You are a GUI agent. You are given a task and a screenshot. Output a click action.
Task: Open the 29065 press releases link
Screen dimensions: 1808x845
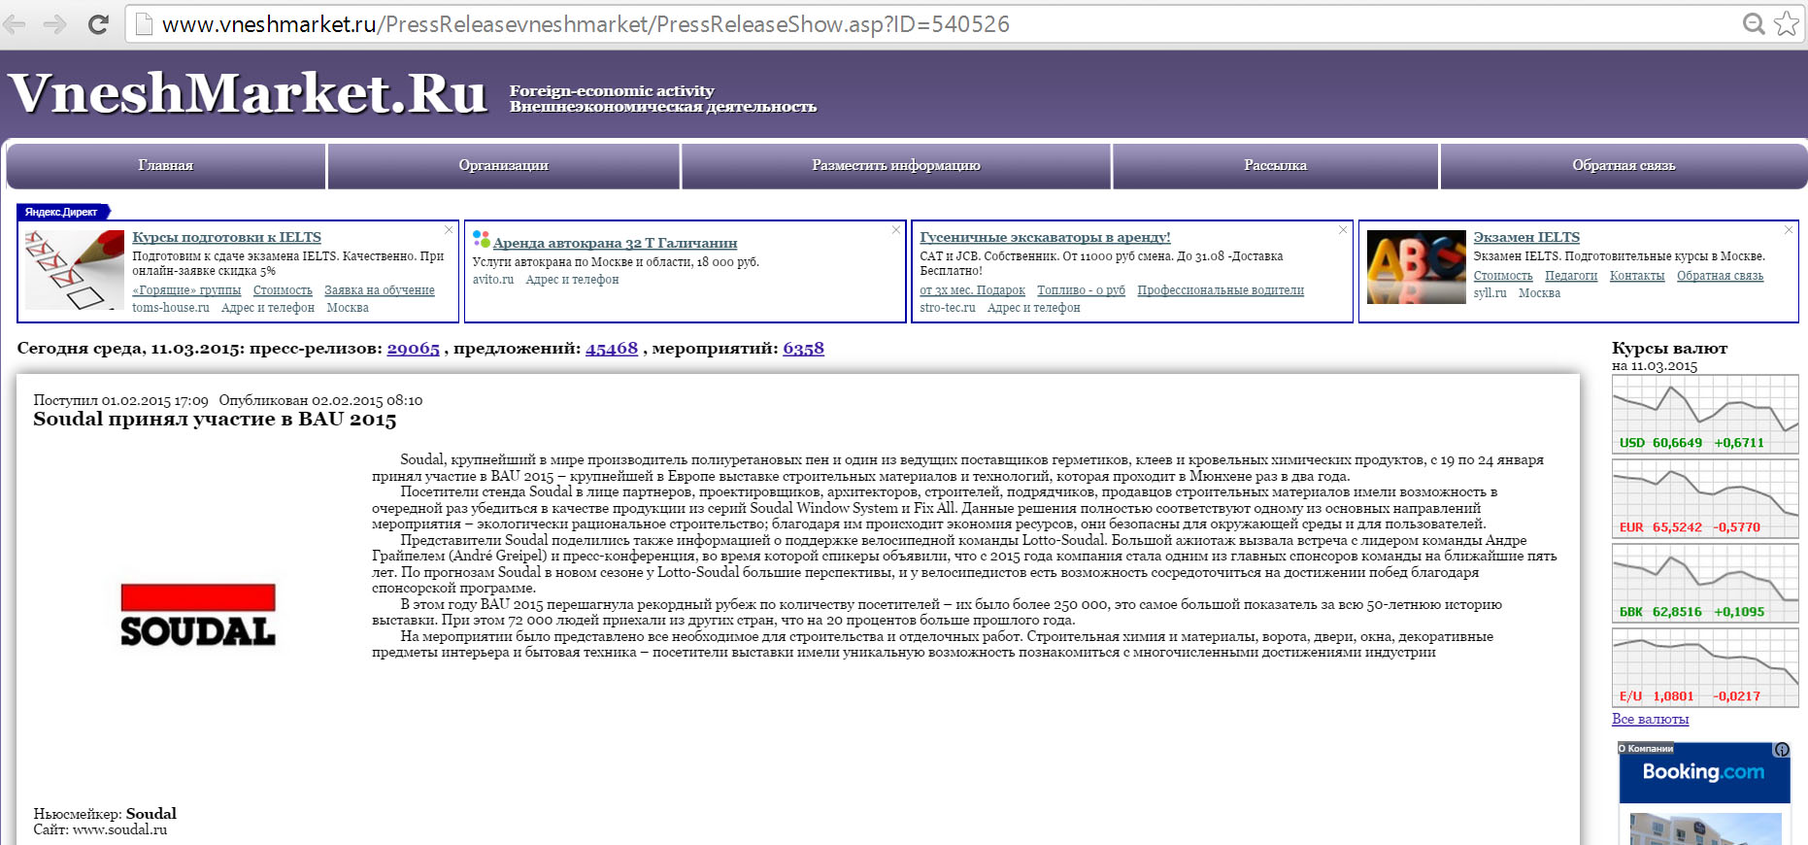[x=414, y=349]
